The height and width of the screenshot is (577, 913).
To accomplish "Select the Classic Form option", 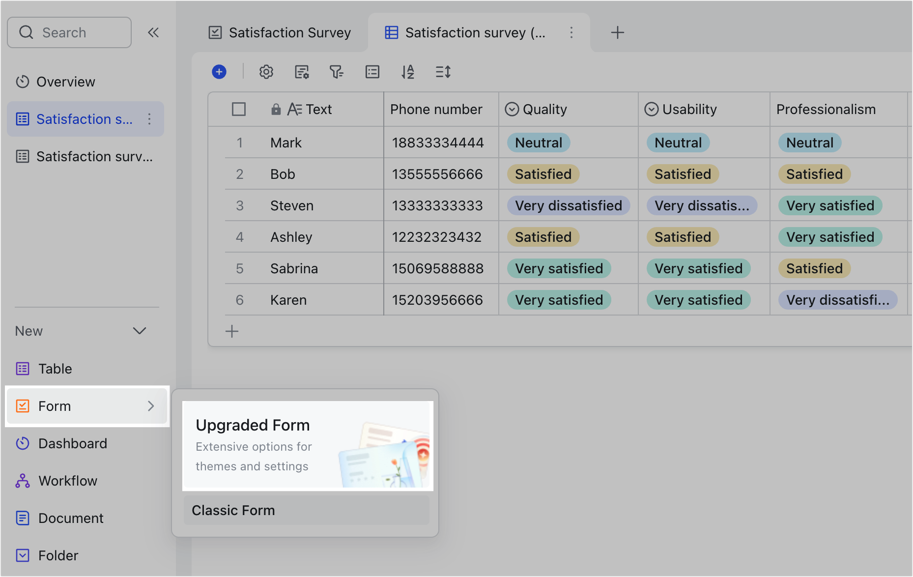I will pos(232,510).
